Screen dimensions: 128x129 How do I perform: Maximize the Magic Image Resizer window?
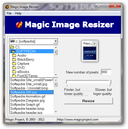coord(106,6)
